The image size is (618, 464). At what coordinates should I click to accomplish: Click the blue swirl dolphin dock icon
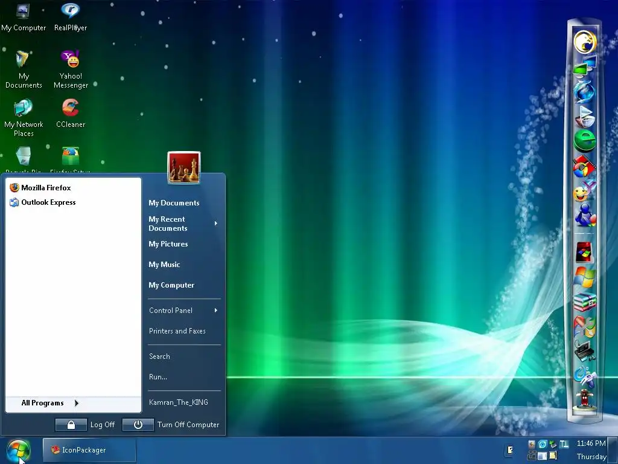(x=585, y=376)
